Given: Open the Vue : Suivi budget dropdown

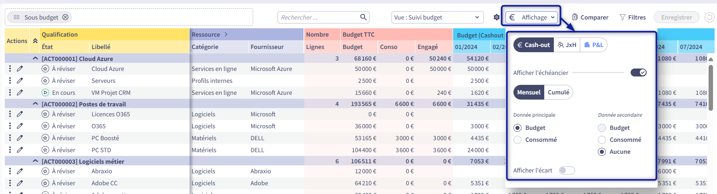Looking at the screenshot, I should point(437,17).
